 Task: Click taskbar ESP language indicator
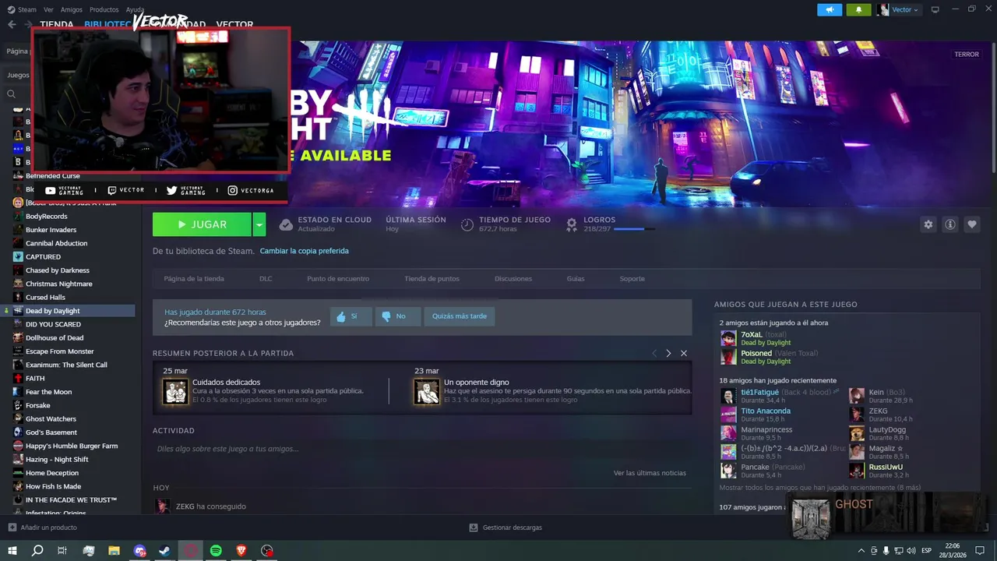click(x=926, y=551)
